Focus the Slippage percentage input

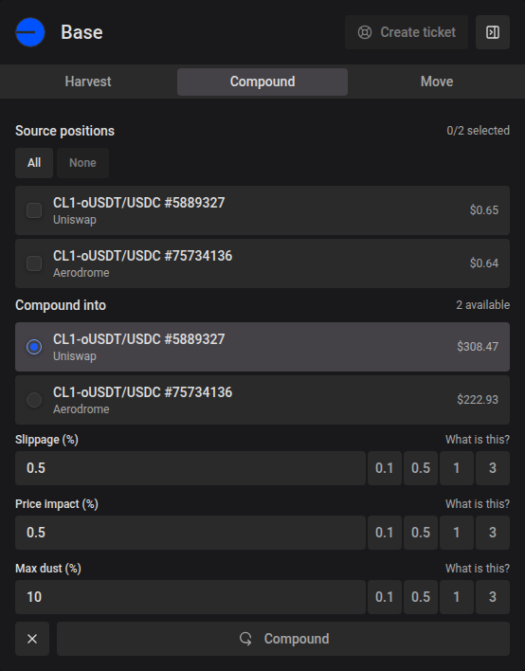tap(190, 468)
